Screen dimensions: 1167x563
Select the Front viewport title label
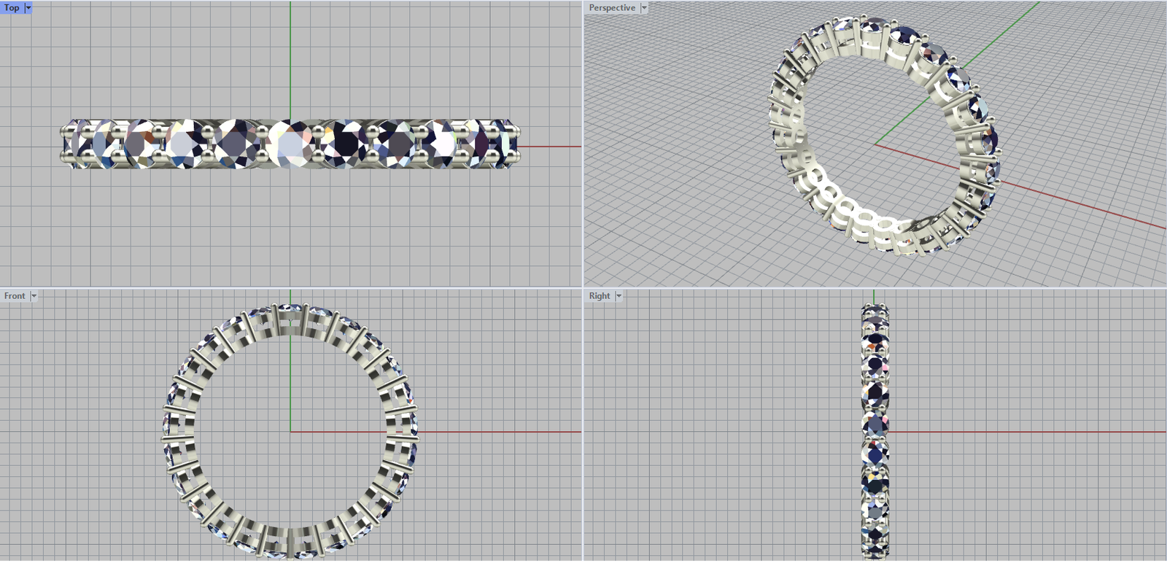(15, 296)
